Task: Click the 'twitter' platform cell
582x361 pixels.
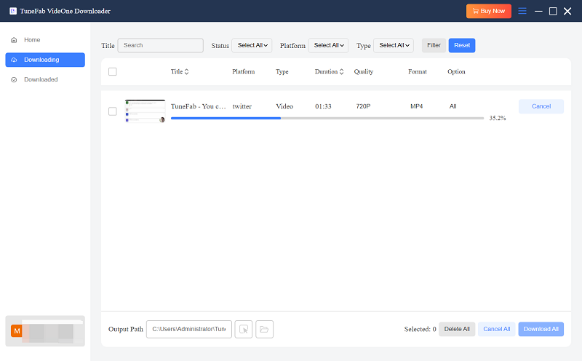Action: pos(242,106)
